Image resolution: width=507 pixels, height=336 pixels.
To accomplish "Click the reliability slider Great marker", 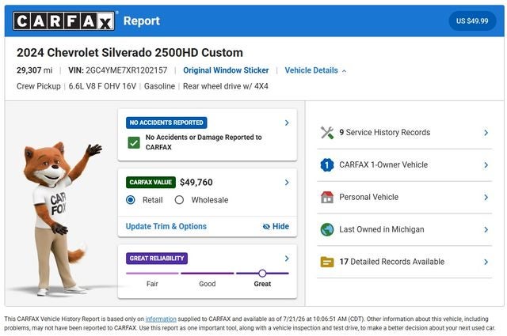I will [x=262, y=274].
